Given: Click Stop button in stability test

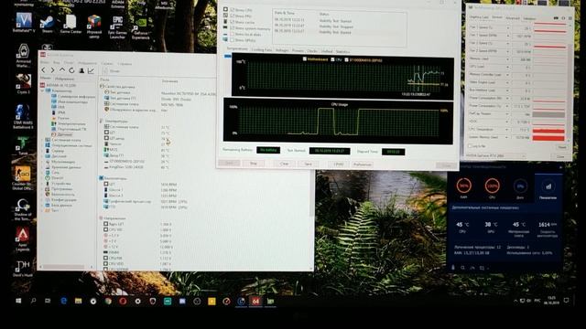Looking at the screenshot, I should click(253, 164).
